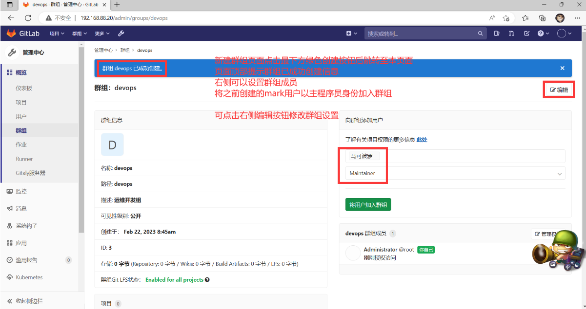The height and width of the screenshot is (309, 586).
Task: Click devops breadcrumb link
Action: [145, 50]
